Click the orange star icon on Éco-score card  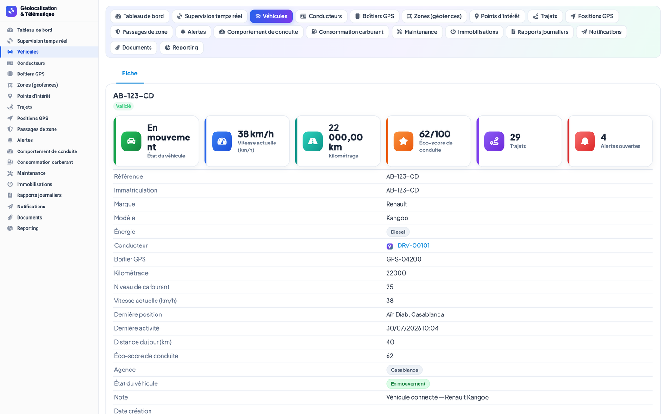point(404,141)
